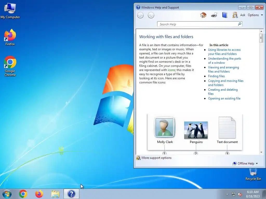Launch Firefox from the taskbar
The width and height of the screenshot is (266, 199).
pyautogui.click(x=39, y=194)
